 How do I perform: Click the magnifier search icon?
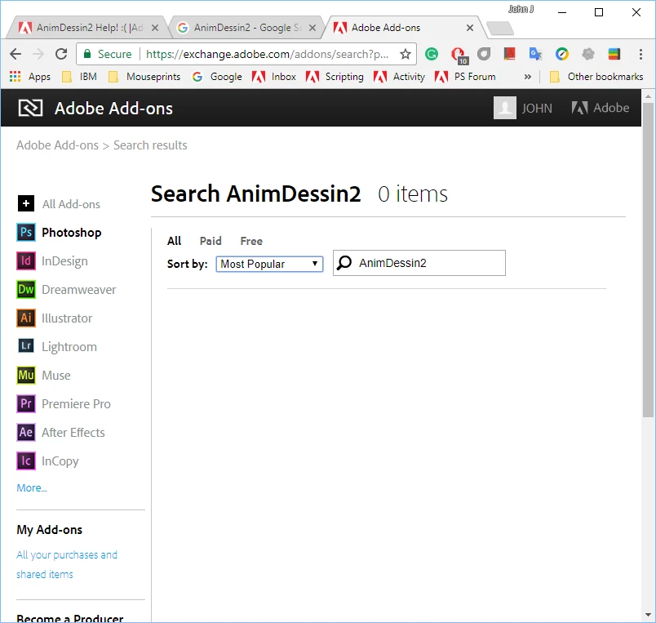[x=344, y=263]
